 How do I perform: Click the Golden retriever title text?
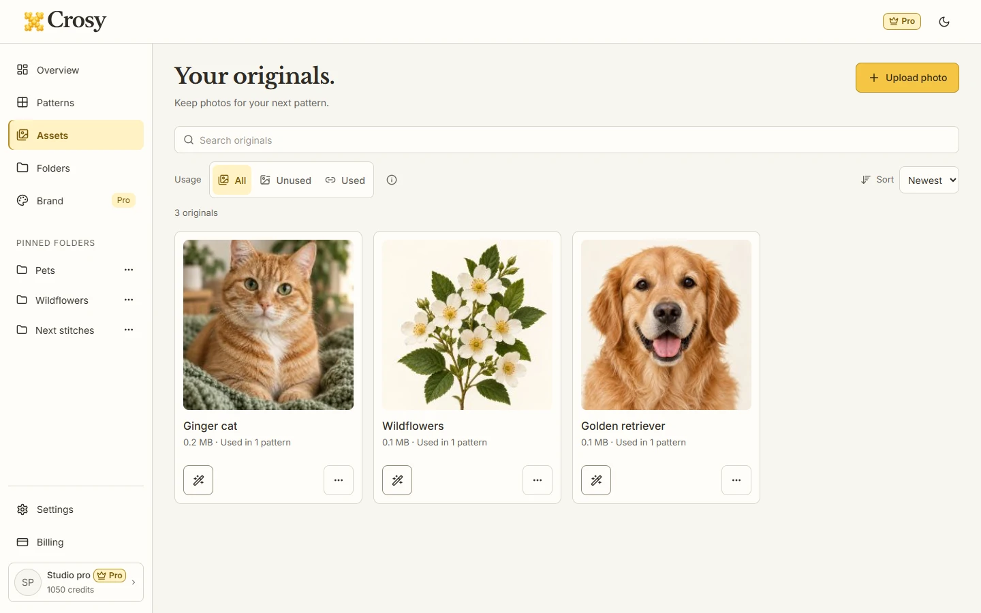pos(623,426)
